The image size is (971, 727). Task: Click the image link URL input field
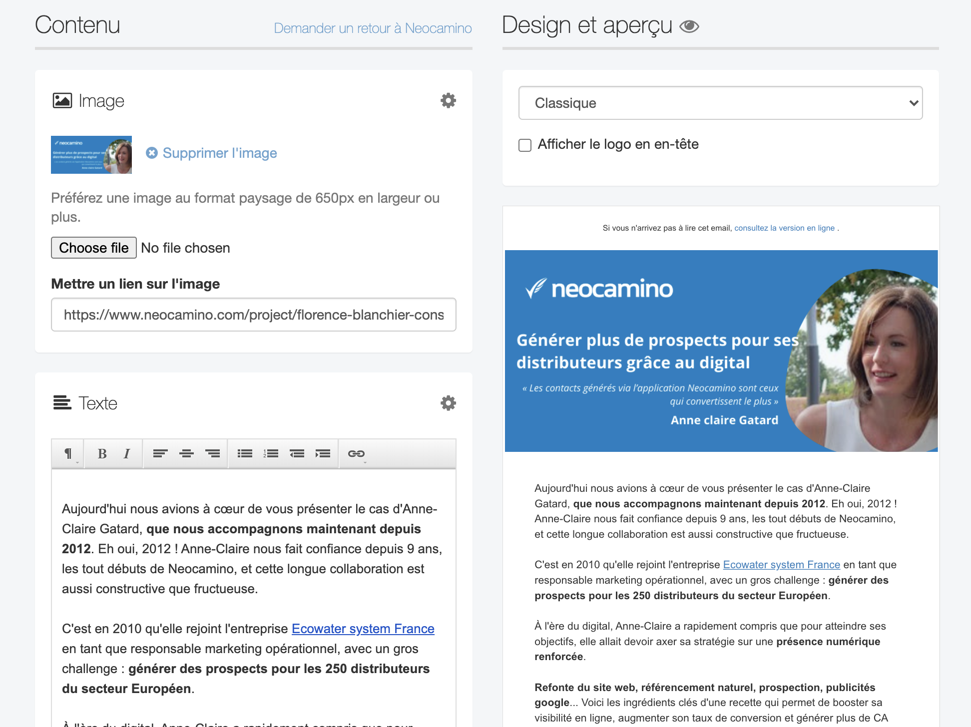pos(254,315)
